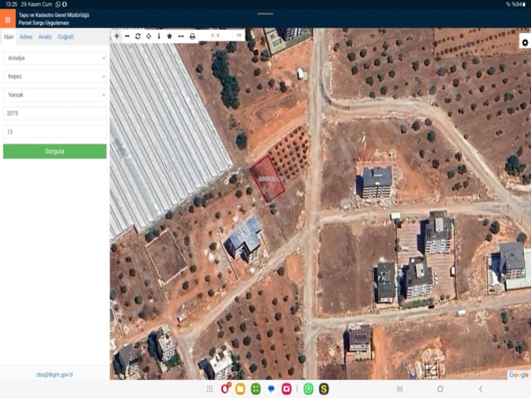531x398 pixels.
Task: Click the block number field containing 2075
Action: tap(55, 114)
